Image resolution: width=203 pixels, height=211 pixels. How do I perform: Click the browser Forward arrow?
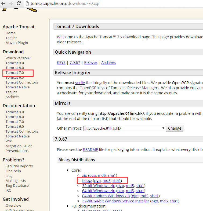point(11,3)
